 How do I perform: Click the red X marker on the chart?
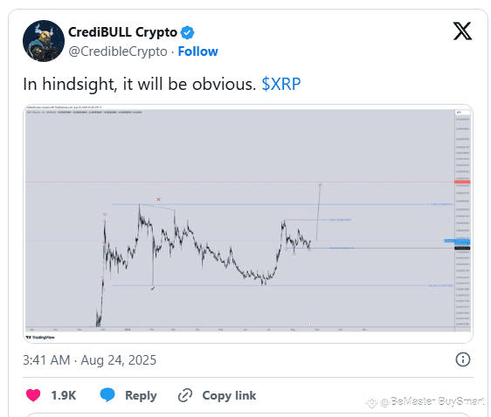[158, 199]
